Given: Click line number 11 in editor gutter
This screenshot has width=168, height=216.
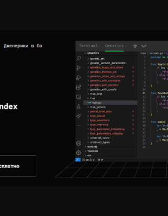Looking at the screenshot, I should click(x=144, y=93).
